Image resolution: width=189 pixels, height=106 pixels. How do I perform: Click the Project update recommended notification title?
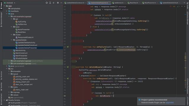154,100
